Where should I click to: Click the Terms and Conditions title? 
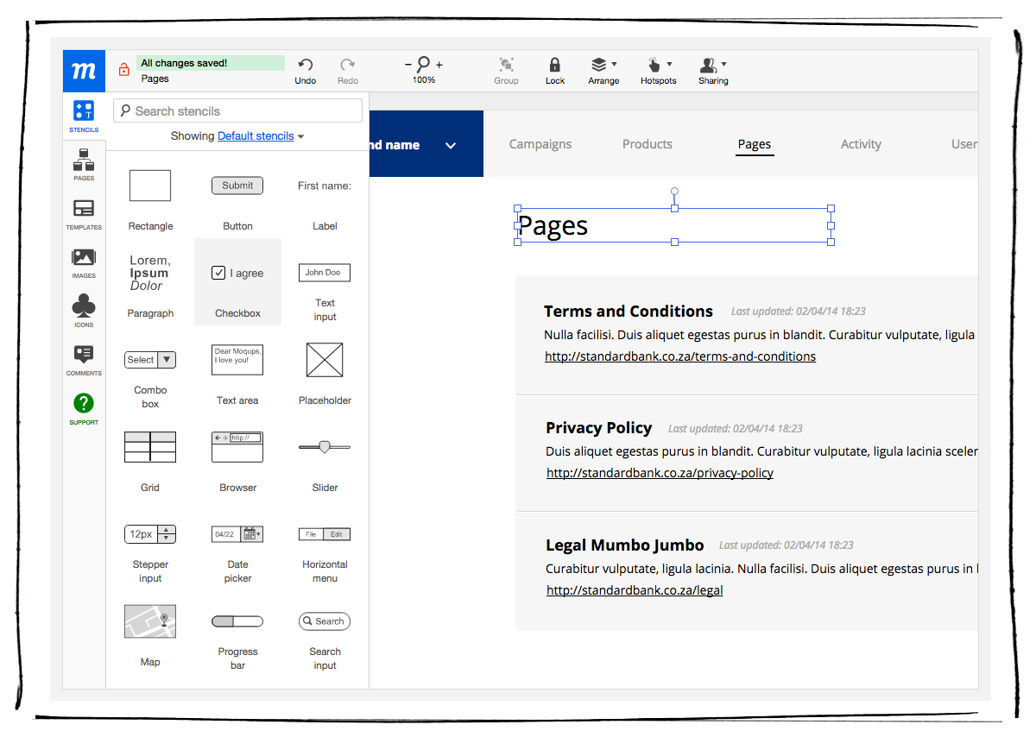click(x=629, y=311)
